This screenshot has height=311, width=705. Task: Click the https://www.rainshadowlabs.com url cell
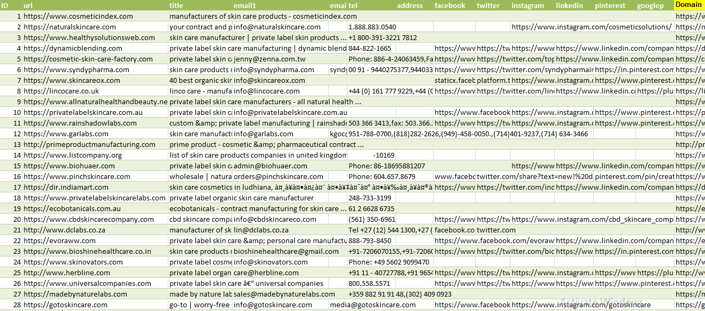coord(95,123)
